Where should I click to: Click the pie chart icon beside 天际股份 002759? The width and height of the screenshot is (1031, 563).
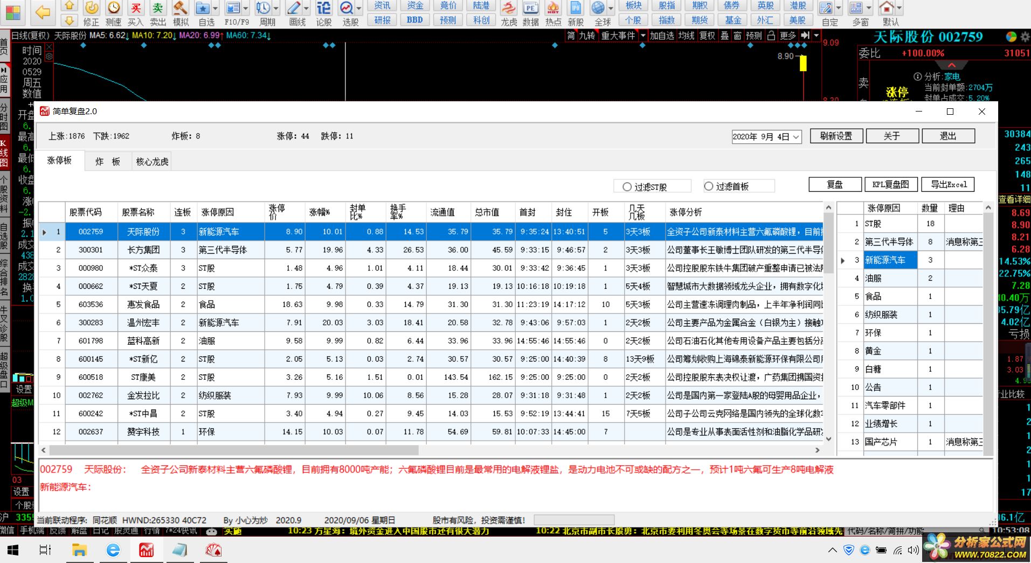click(x=1011, y=37)
